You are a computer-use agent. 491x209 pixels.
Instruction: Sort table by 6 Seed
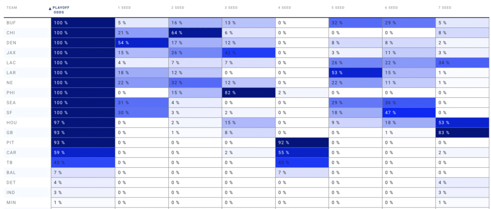[391, 8]
